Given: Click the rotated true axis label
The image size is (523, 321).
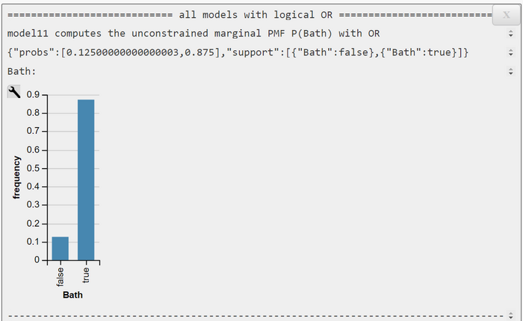Looking at the screenshot, I should (86, 275).
